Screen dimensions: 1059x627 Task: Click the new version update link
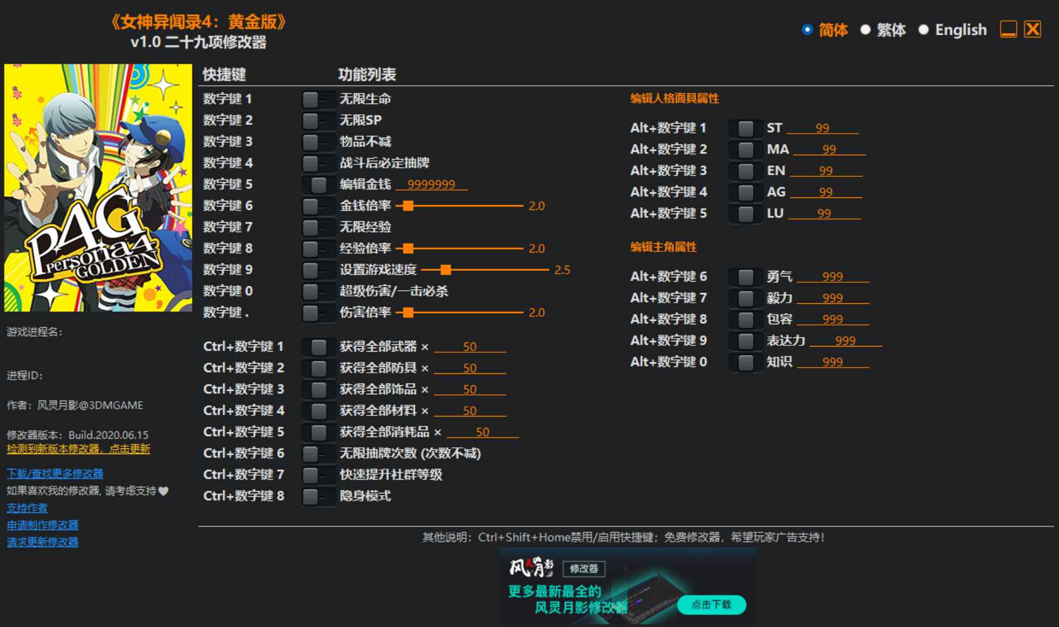[x=77, y=449]
